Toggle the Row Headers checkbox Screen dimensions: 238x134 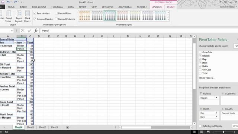point(35,13)
